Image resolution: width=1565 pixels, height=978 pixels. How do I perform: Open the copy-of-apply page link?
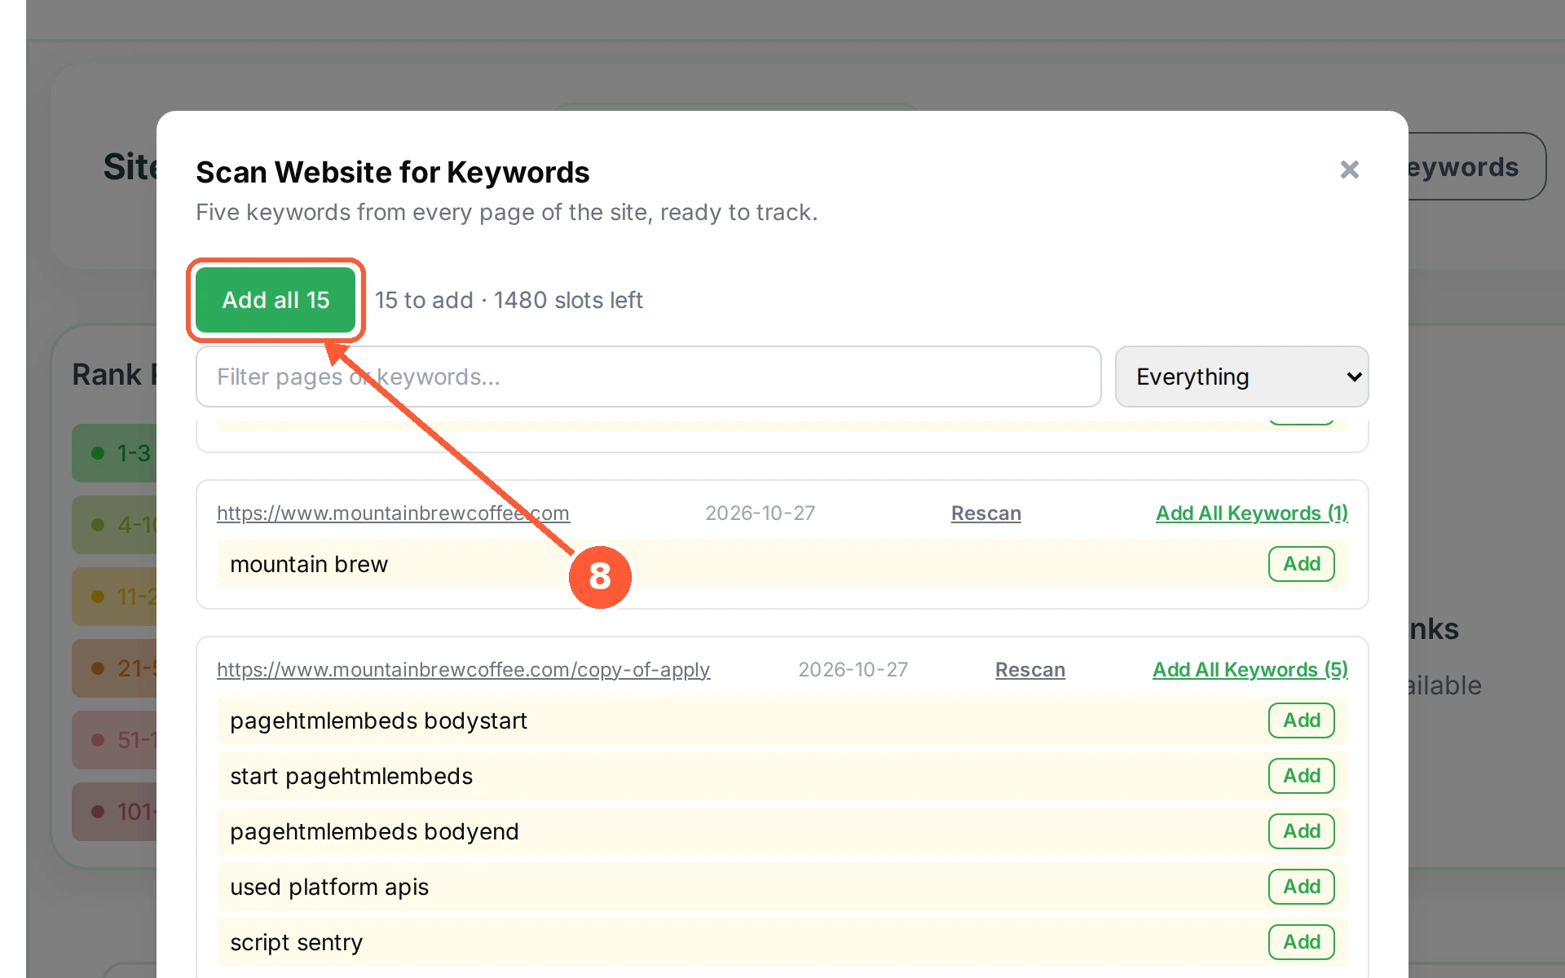pyautogui.click(x=463, y=669)
